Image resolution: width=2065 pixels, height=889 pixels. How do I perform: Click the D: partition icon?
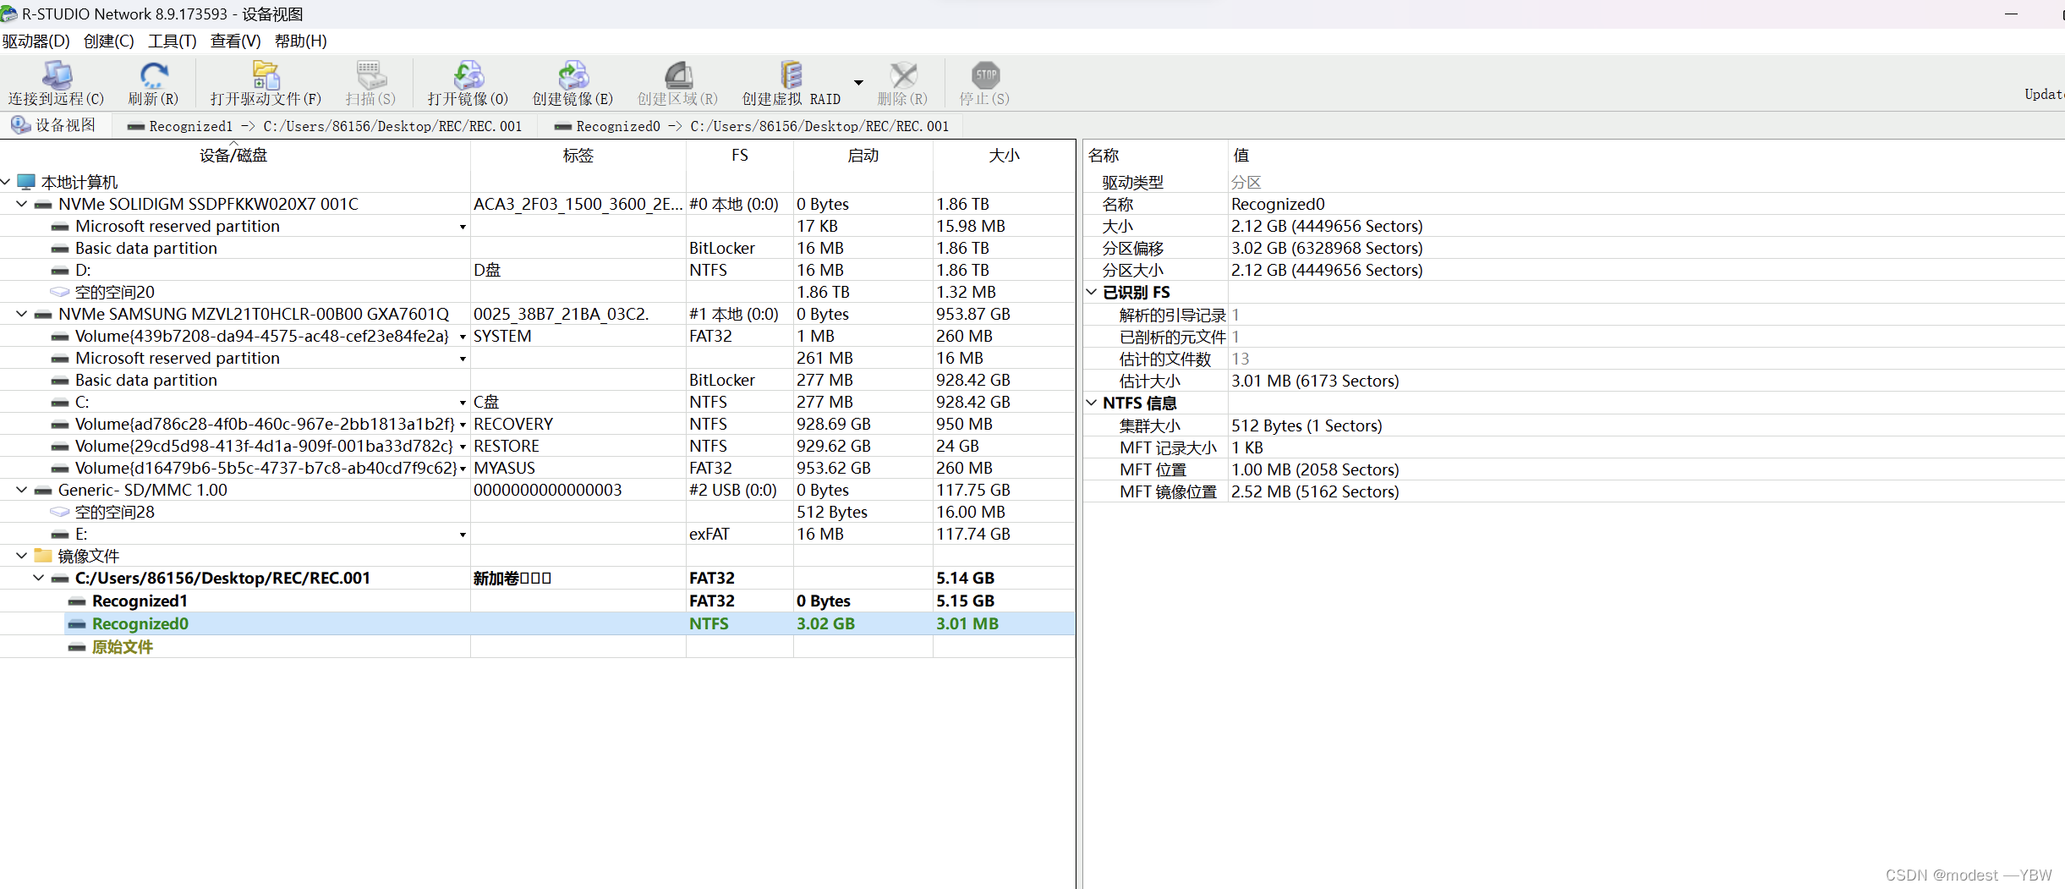tap(60, 271)
